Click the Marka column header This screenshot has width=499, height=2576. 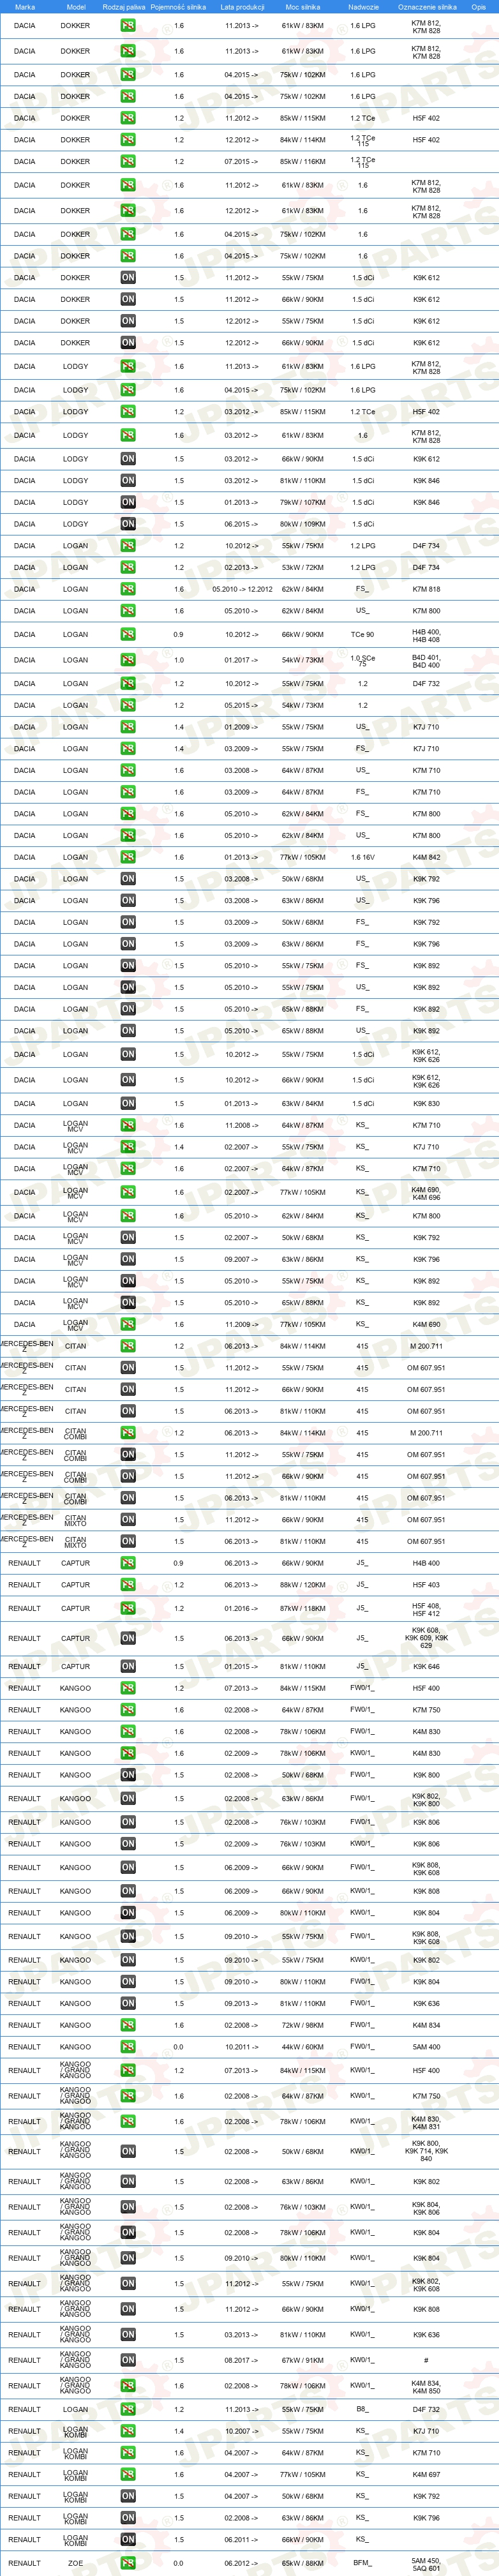(x=25, y=7)
